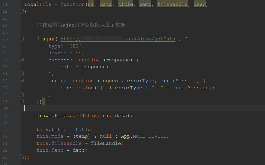Click the fold-end marker on line 24
The width and height of the screenshot is (265, 165).
tap(22, 94)
